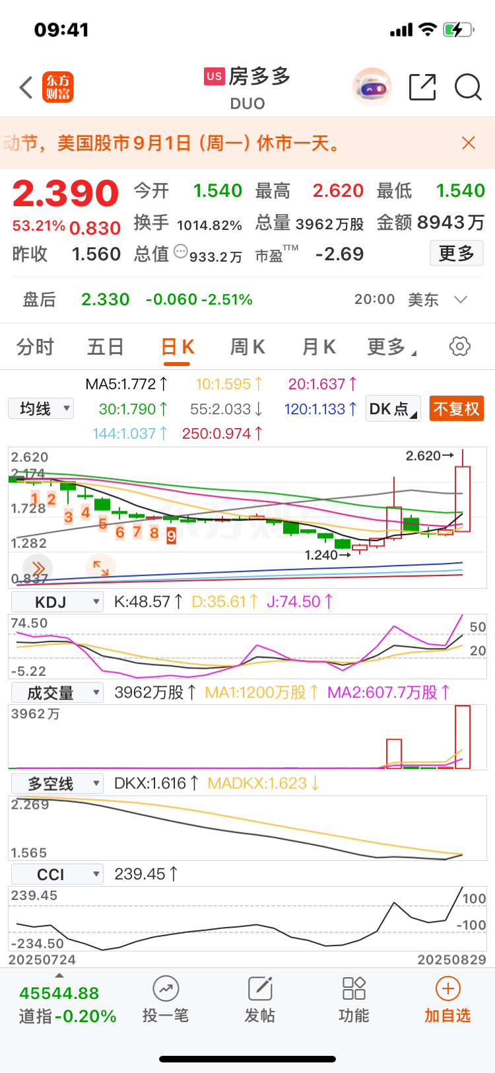Open the robot assistant avatar
Screen dimensions: 495x1073
pyautogui.click(x=372, y=87)
